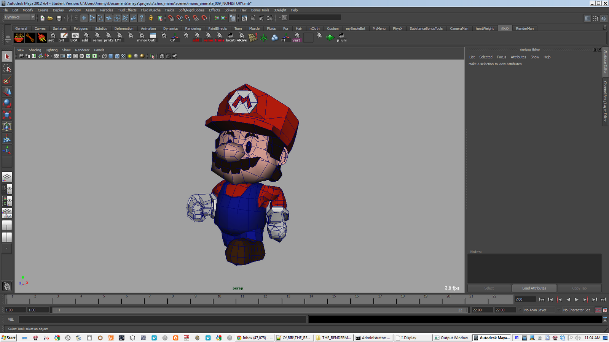
Task: Go to start of playback range
Action: [x=542, y=299]
